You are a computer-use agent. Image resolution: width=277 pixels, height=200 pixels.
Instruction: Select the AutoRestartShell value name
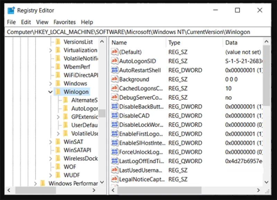[140, 70]
